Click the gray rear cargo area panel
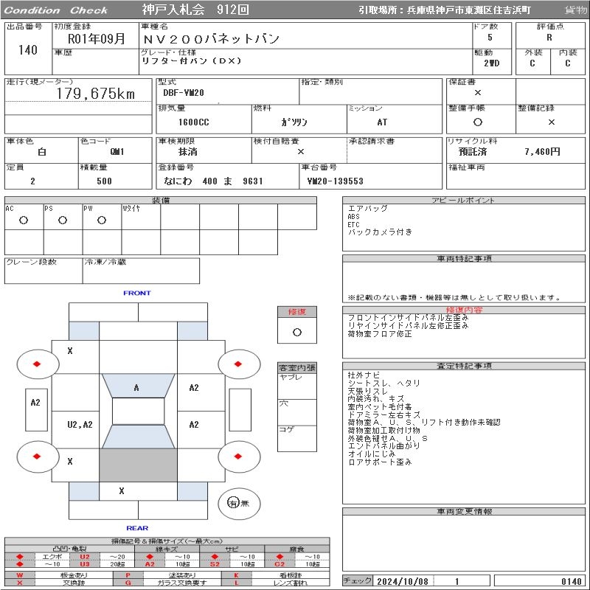 click(x=138, y=465)
